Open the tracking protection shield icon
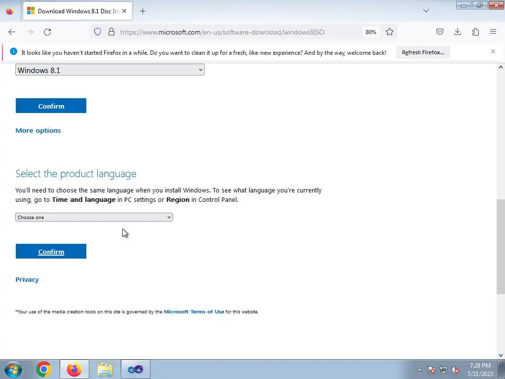Image resolution: width=505 pixels, height=379 pixels. 98,32
